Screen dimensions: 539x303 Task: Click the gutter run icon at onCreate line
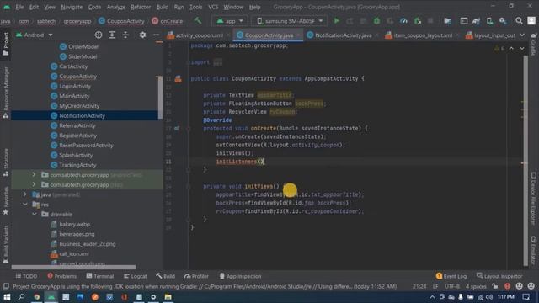pos(177,128)
